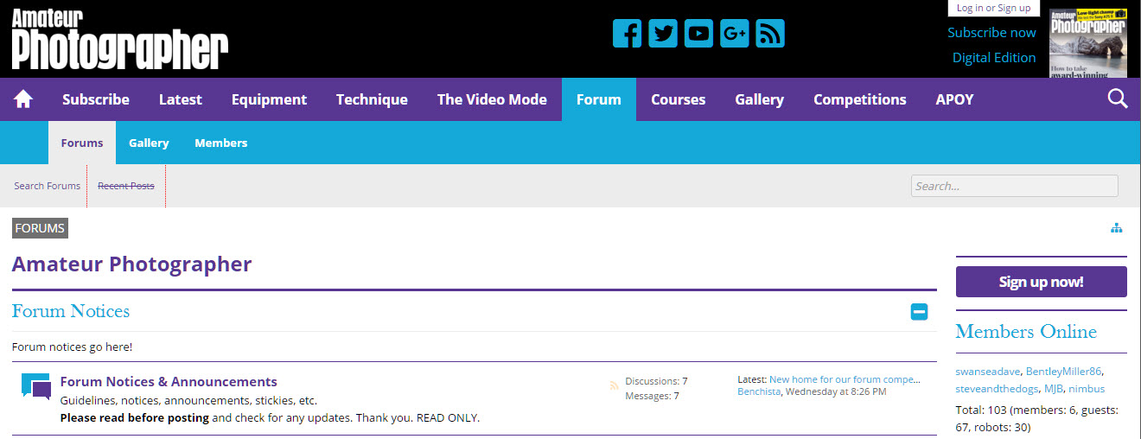Click the Log in or Sign up link
This screenshot has height=439, width=1141.
(994, 8)
